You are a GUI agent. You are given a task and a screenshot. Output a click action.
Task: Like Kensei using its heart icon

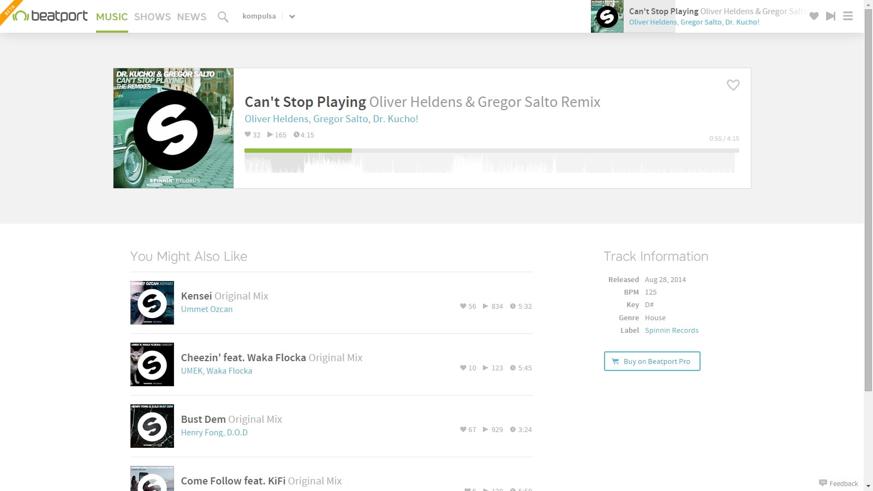coord(463,306)
